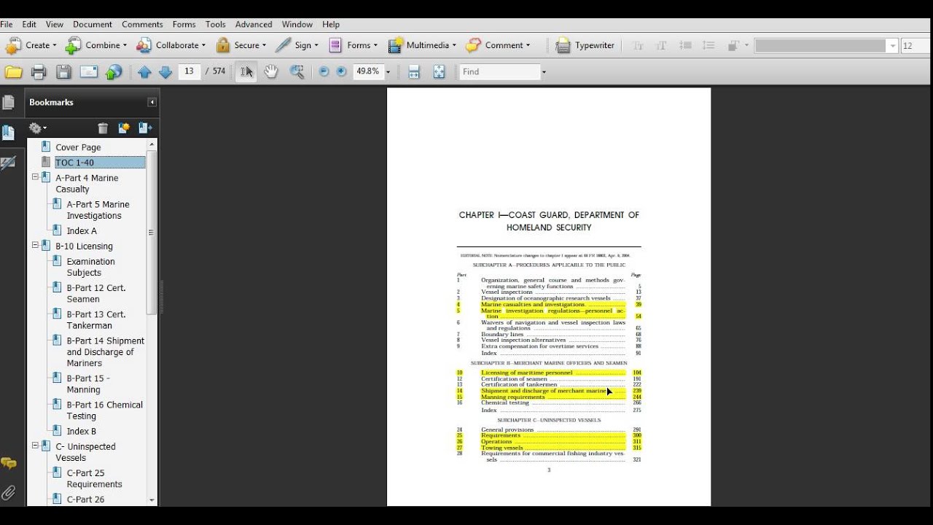Collapse the A-Part 4 Marine Casualty bookmark
The height and width of the screenshot is (525, 933).
coord(35,177)
